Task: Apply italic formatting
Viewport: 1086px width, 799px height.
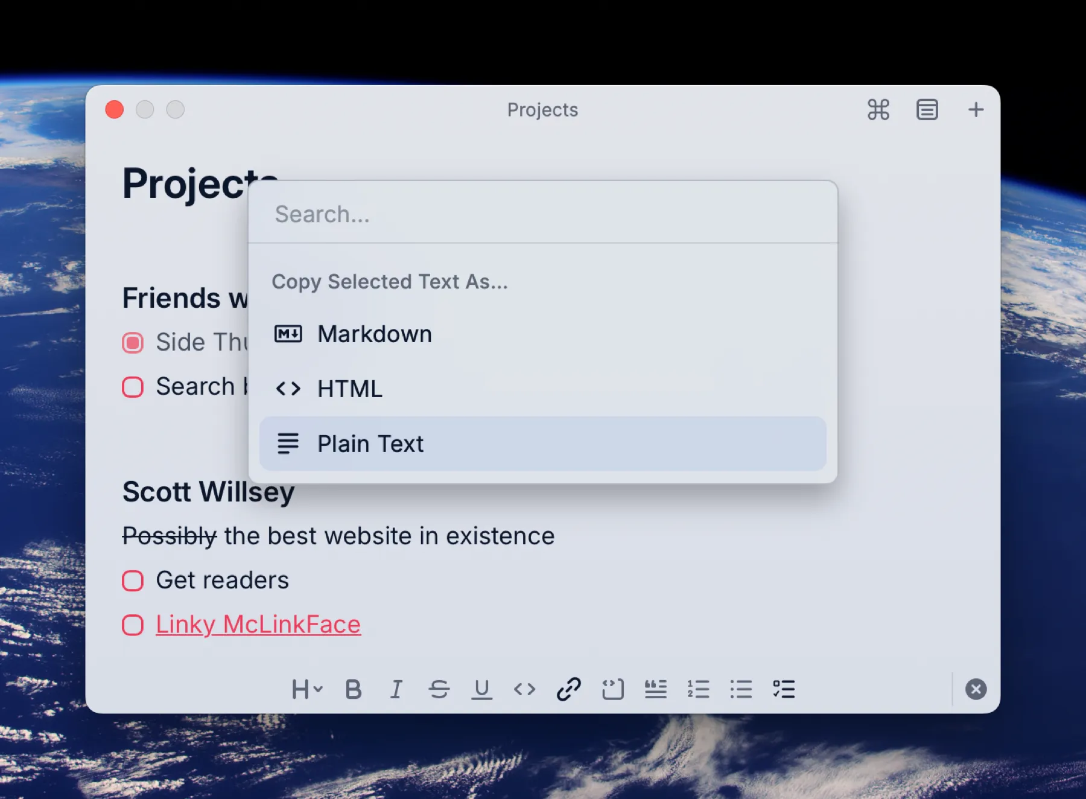Action: click(x=396, y=689)
